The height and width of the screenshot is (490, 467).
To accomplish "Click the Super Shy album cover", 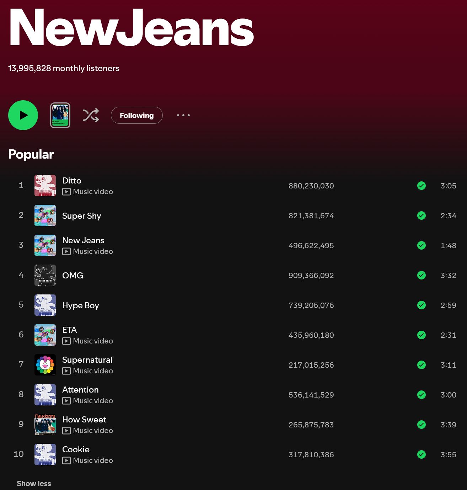I will [x=45, y=215].
